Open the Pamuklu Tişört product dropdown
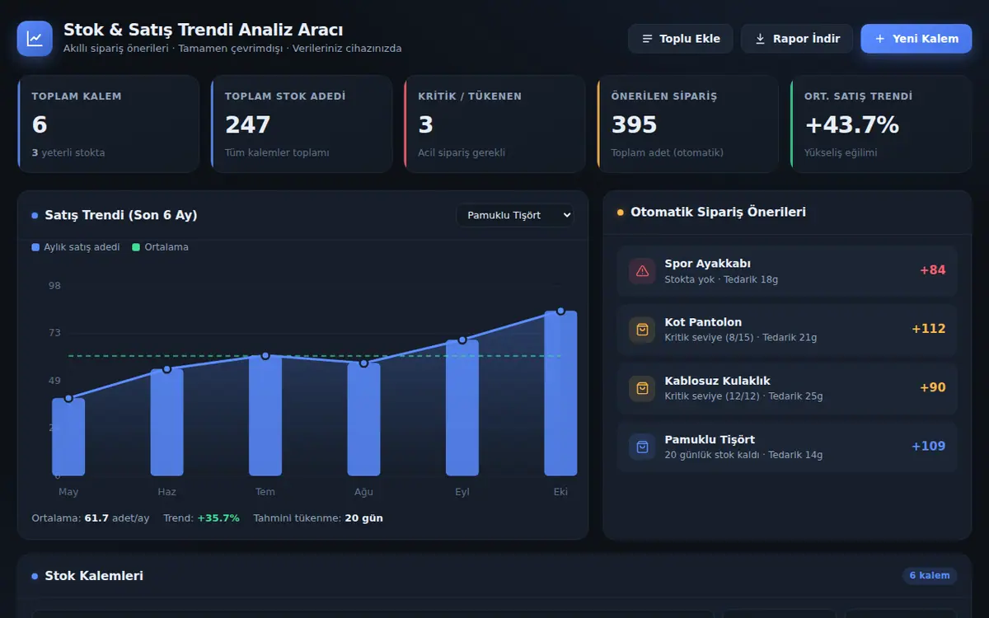 pos(515,215)
